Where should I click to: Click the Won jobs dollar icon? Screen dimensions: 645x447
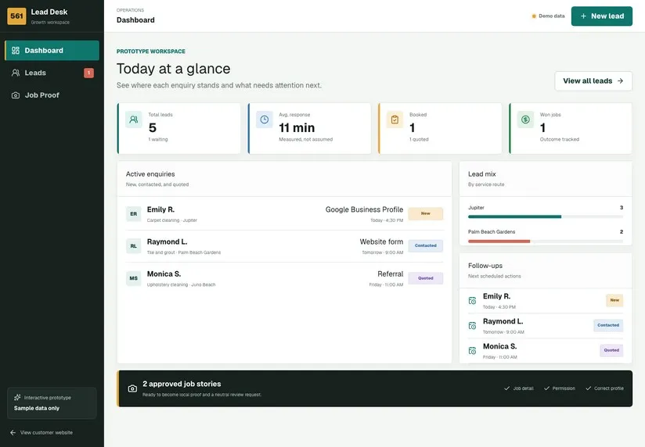[x=525, y=120]
